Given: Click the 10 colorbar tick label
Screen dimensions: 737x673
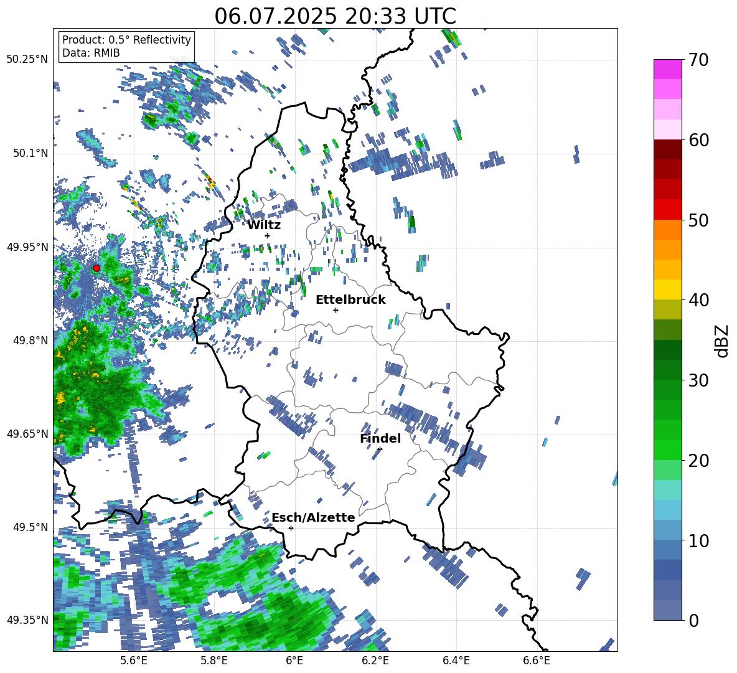Looking at the screenshot, I should [698, 540].
